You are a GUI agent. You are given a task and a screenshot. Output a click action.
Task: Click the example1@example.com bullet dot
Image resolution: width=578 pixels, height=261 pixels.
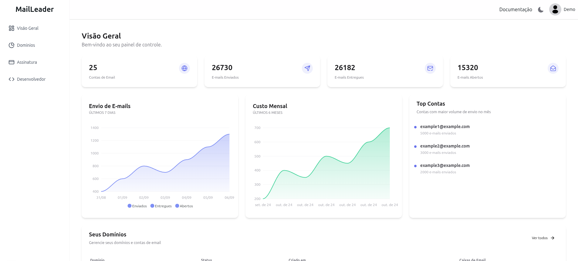[415, 127]
